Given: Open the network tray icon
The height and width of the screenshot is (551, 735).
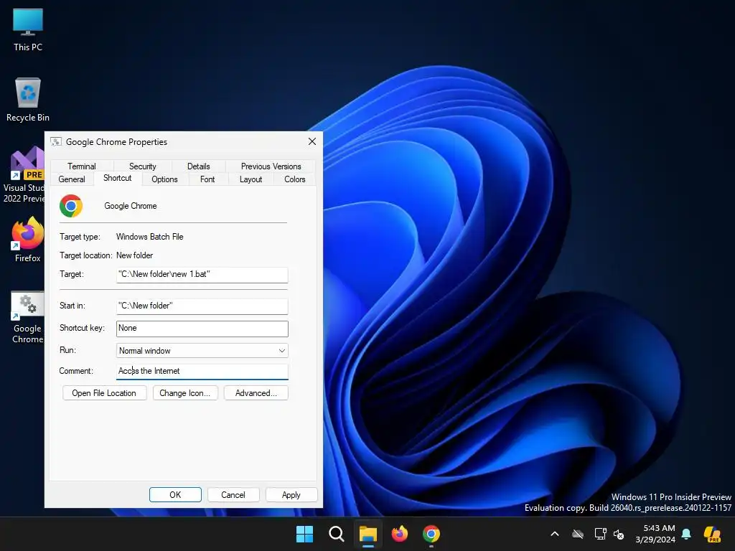Looking at the screenshot, I should click(x=600, y=534).
